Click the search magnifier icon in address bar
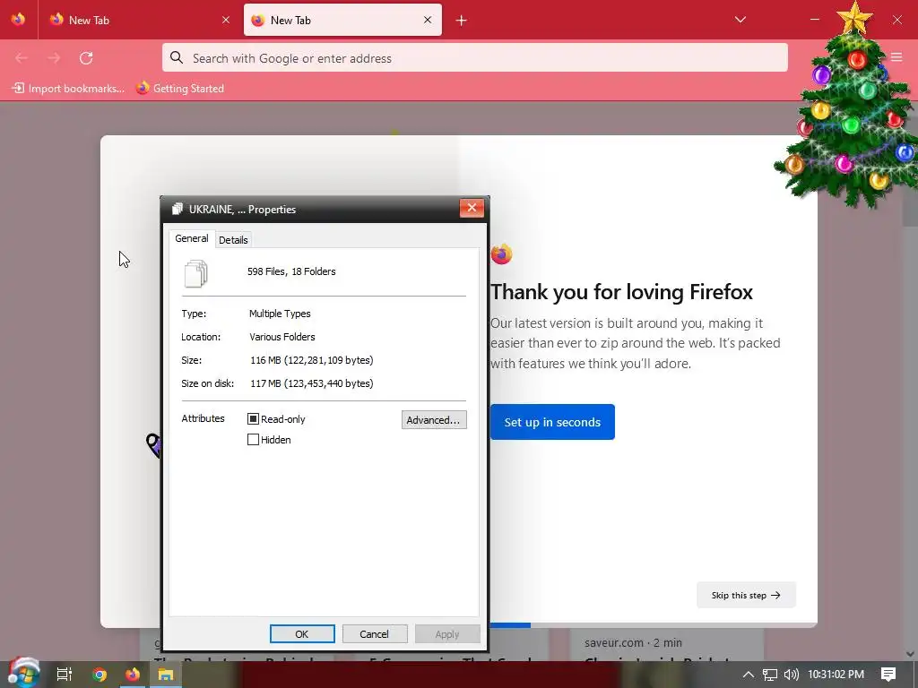Image resolution: width=918 pixels, height=688 pixels. click(177, 58)
